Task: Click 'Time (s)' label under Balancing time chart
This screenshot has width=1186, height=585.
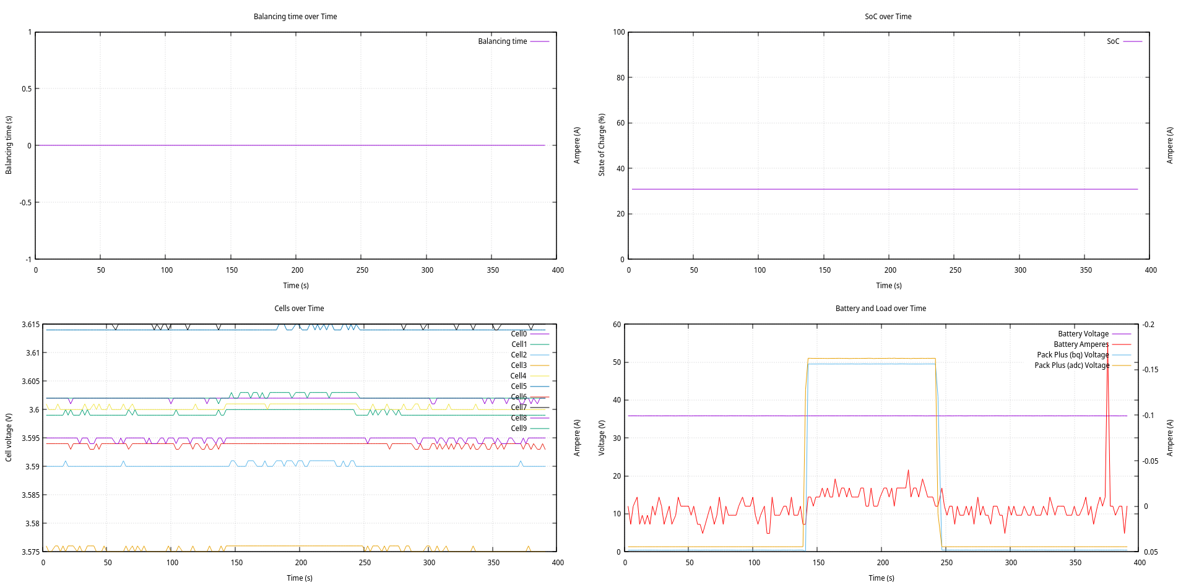Action: 296,286
